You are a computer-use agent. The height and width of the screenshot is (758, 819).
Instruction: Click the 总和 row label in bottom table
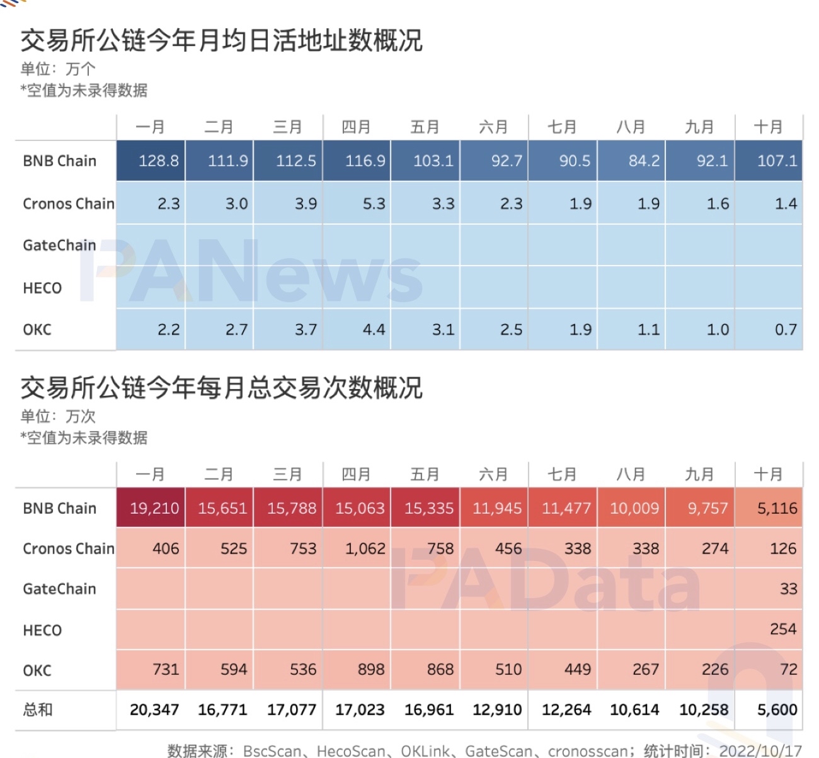tap(38, 710)
